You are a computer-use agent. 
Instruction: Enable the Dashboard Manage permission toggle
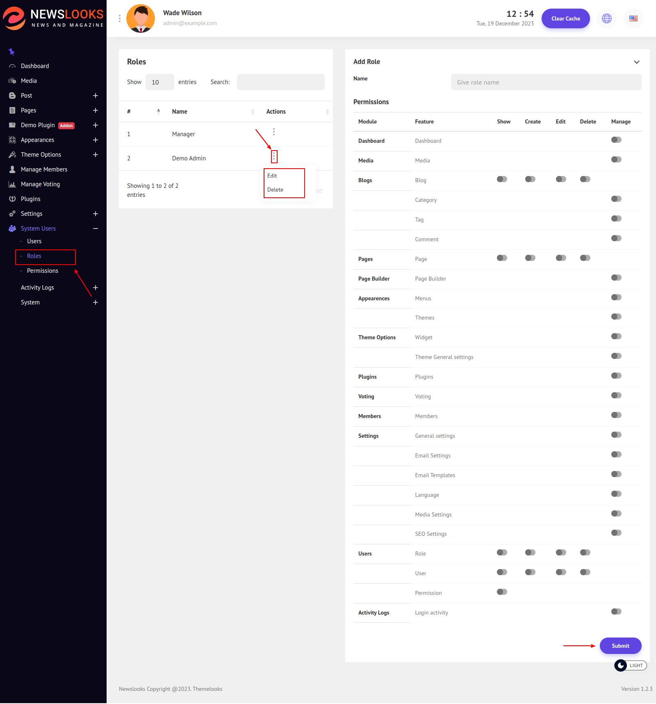click(x=616, y=140)
